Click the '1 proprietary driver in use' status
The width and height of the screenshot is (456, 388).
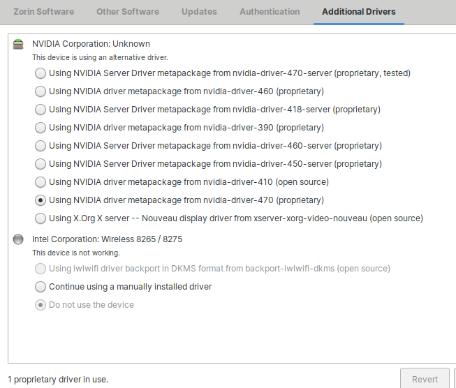(58, 380)
